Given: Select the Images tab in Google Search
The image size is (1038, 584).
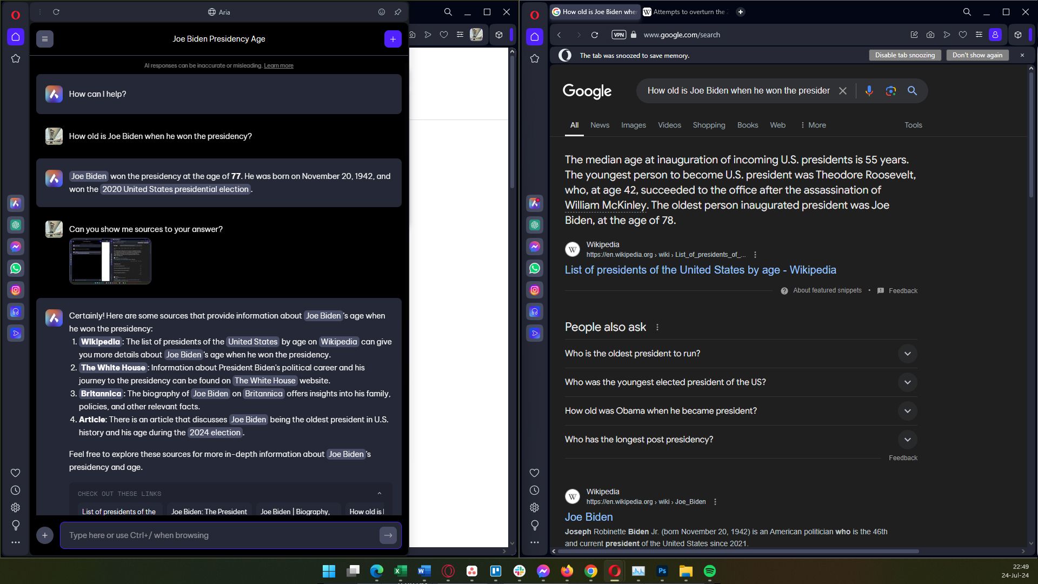Looking at the screenshot, I should pos(633,125).
